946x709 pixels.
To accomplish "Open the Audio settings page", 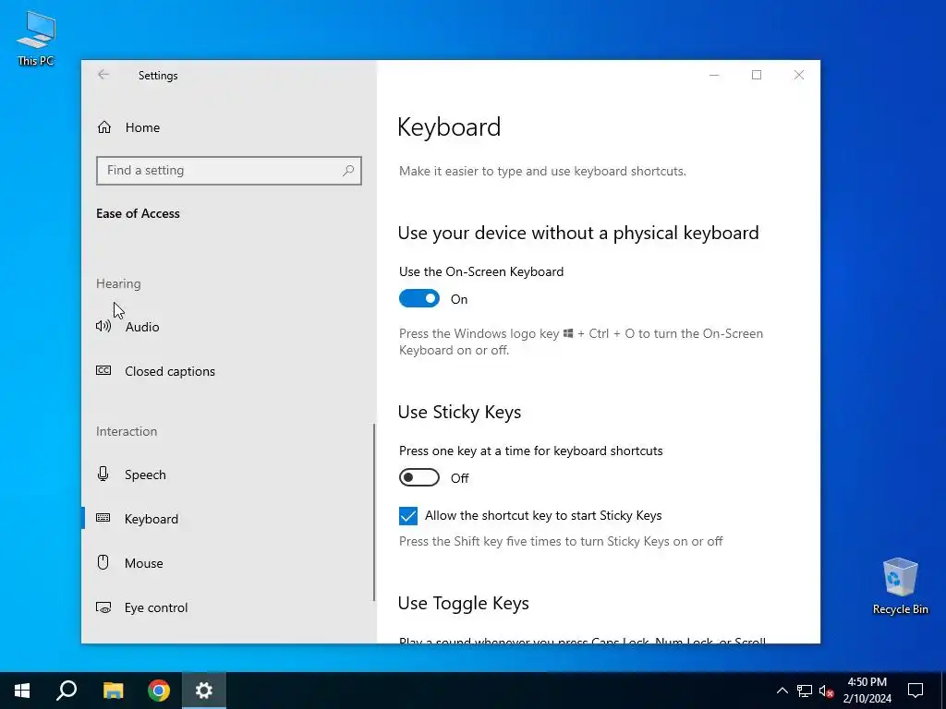I will [228, 327].
